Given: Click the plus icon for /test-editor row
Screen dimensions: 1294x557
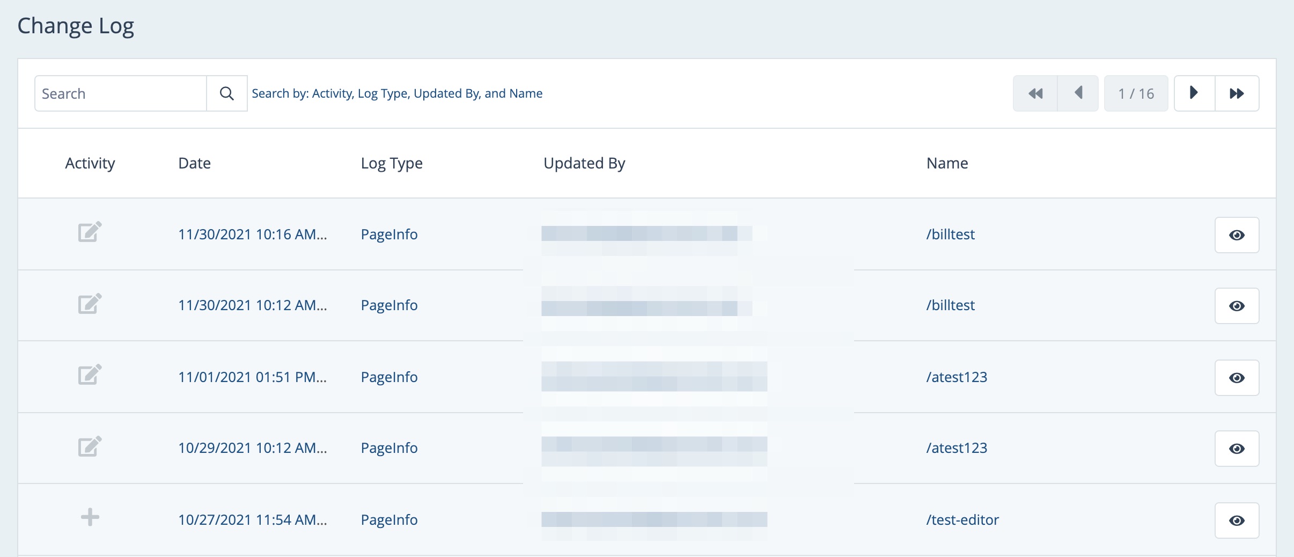Looking at the screenshot, I should pos(90,517).
